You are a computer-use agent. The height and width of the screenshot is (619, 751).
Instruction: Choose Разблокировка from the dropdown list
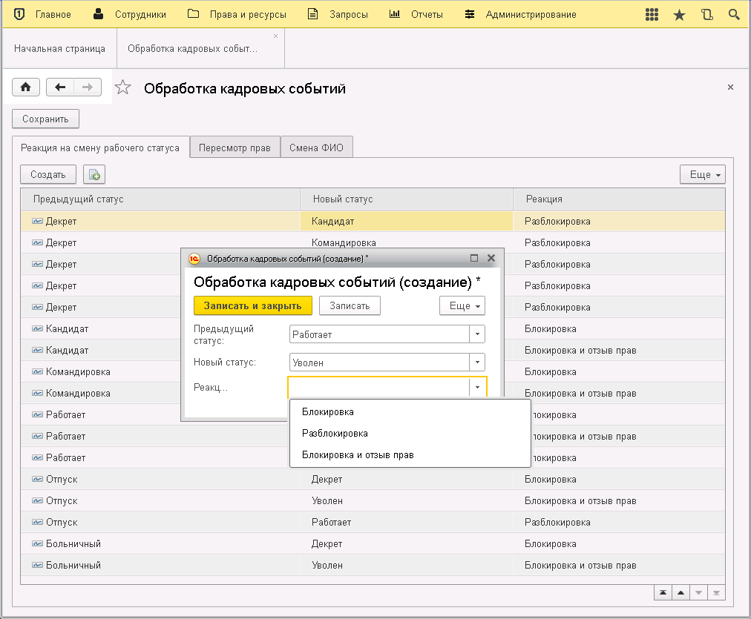coord(335,433)
